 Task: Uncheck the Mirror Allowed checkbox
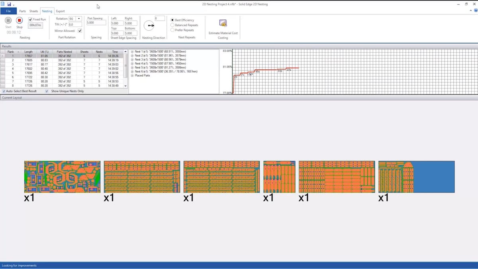(80, 31)
